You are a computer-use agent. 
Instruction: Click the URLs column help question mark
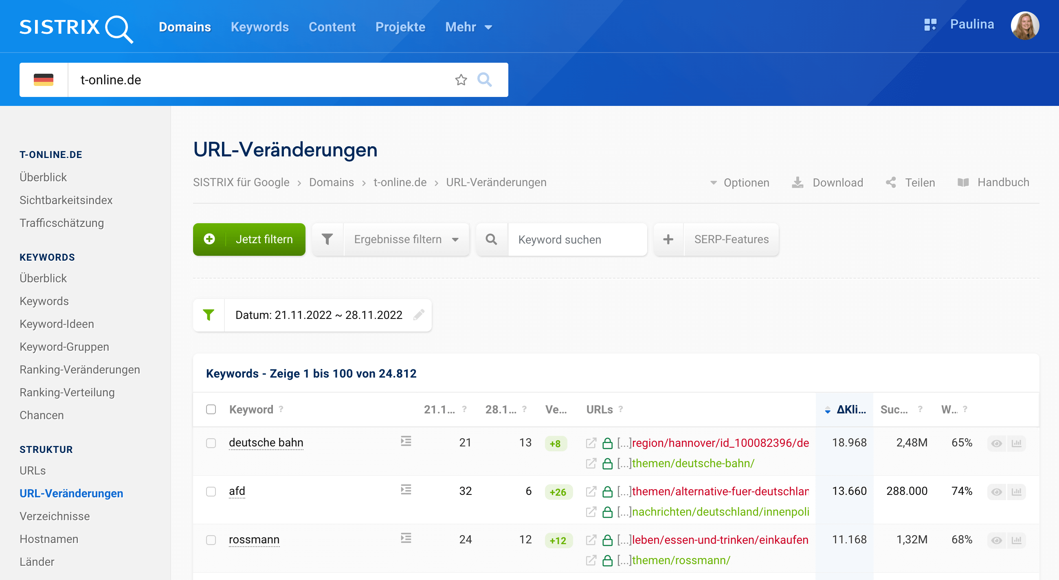click(621, 409)
